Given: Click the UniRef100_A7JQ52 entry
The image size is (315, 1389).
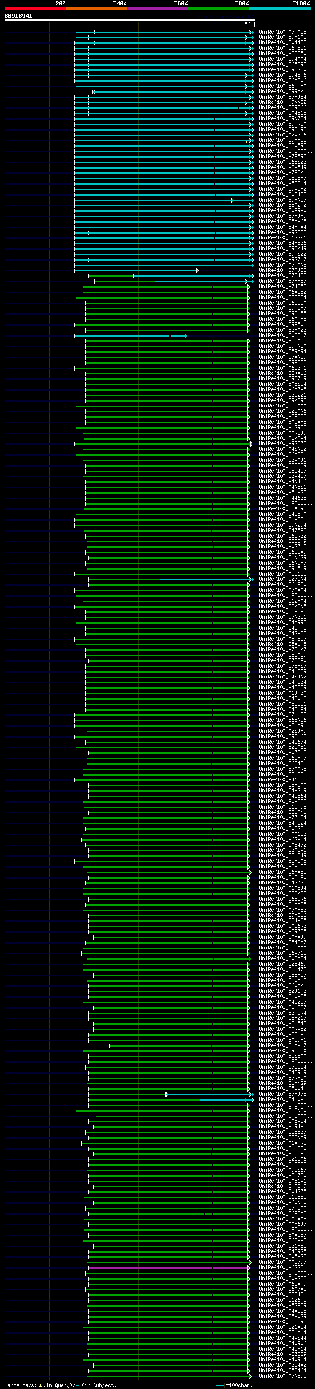Looking at the screenshot, I should (x=283, y=286).
